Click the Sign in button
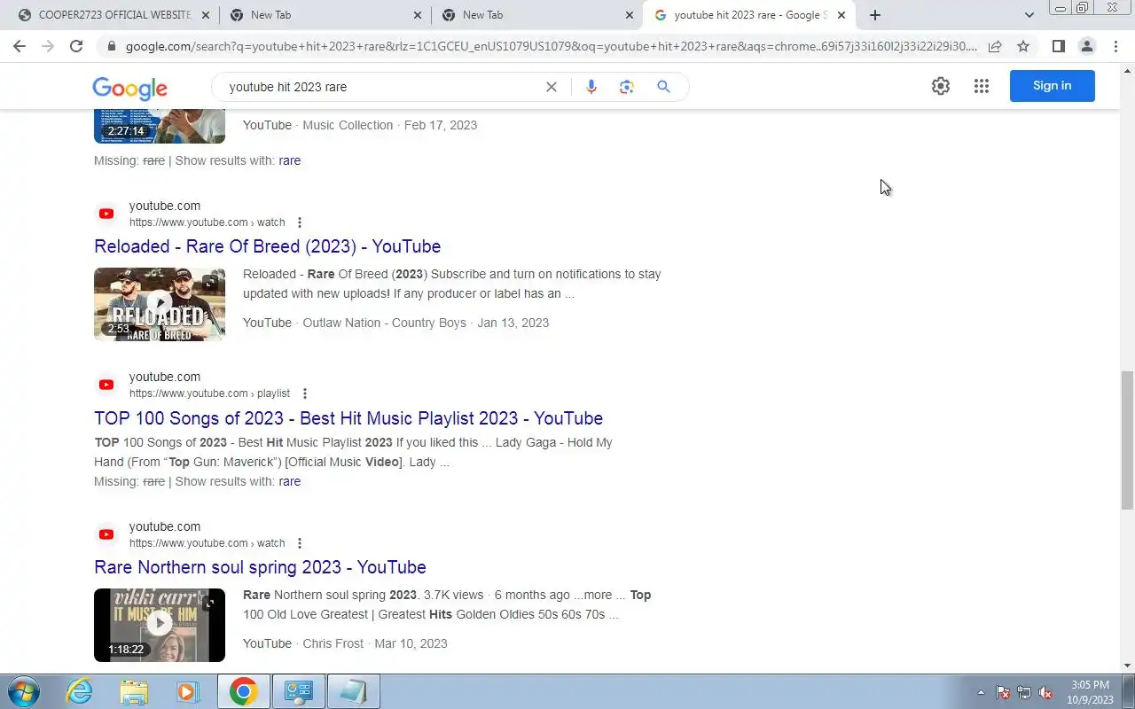 click(x=1053, y=86)
